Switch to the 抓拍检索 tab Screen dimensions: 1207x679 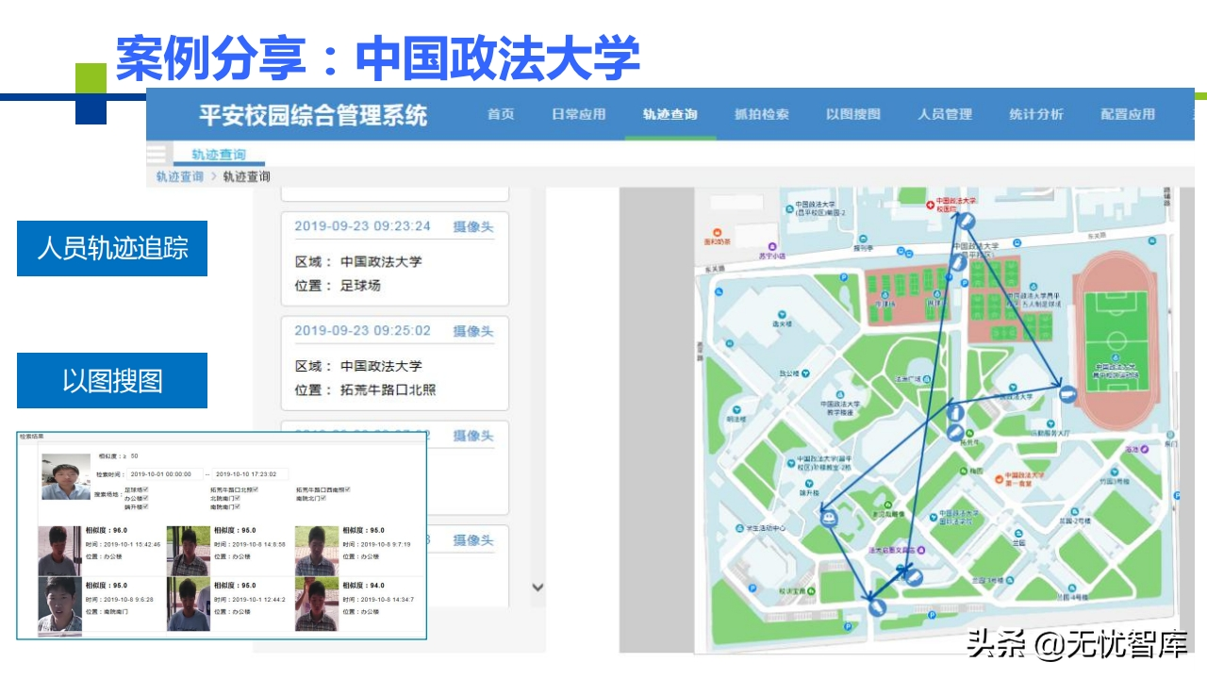point(760,114)
